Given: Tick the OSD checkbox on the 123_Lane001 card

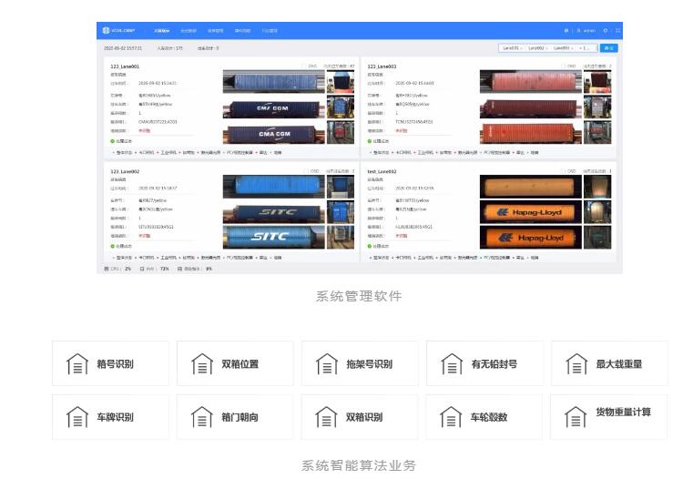Looking at the screenshot, I should coord(304,66).
